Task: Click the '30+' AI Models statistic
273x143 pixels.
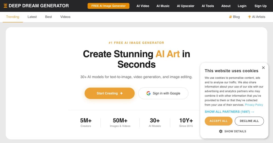Action: 155,123
